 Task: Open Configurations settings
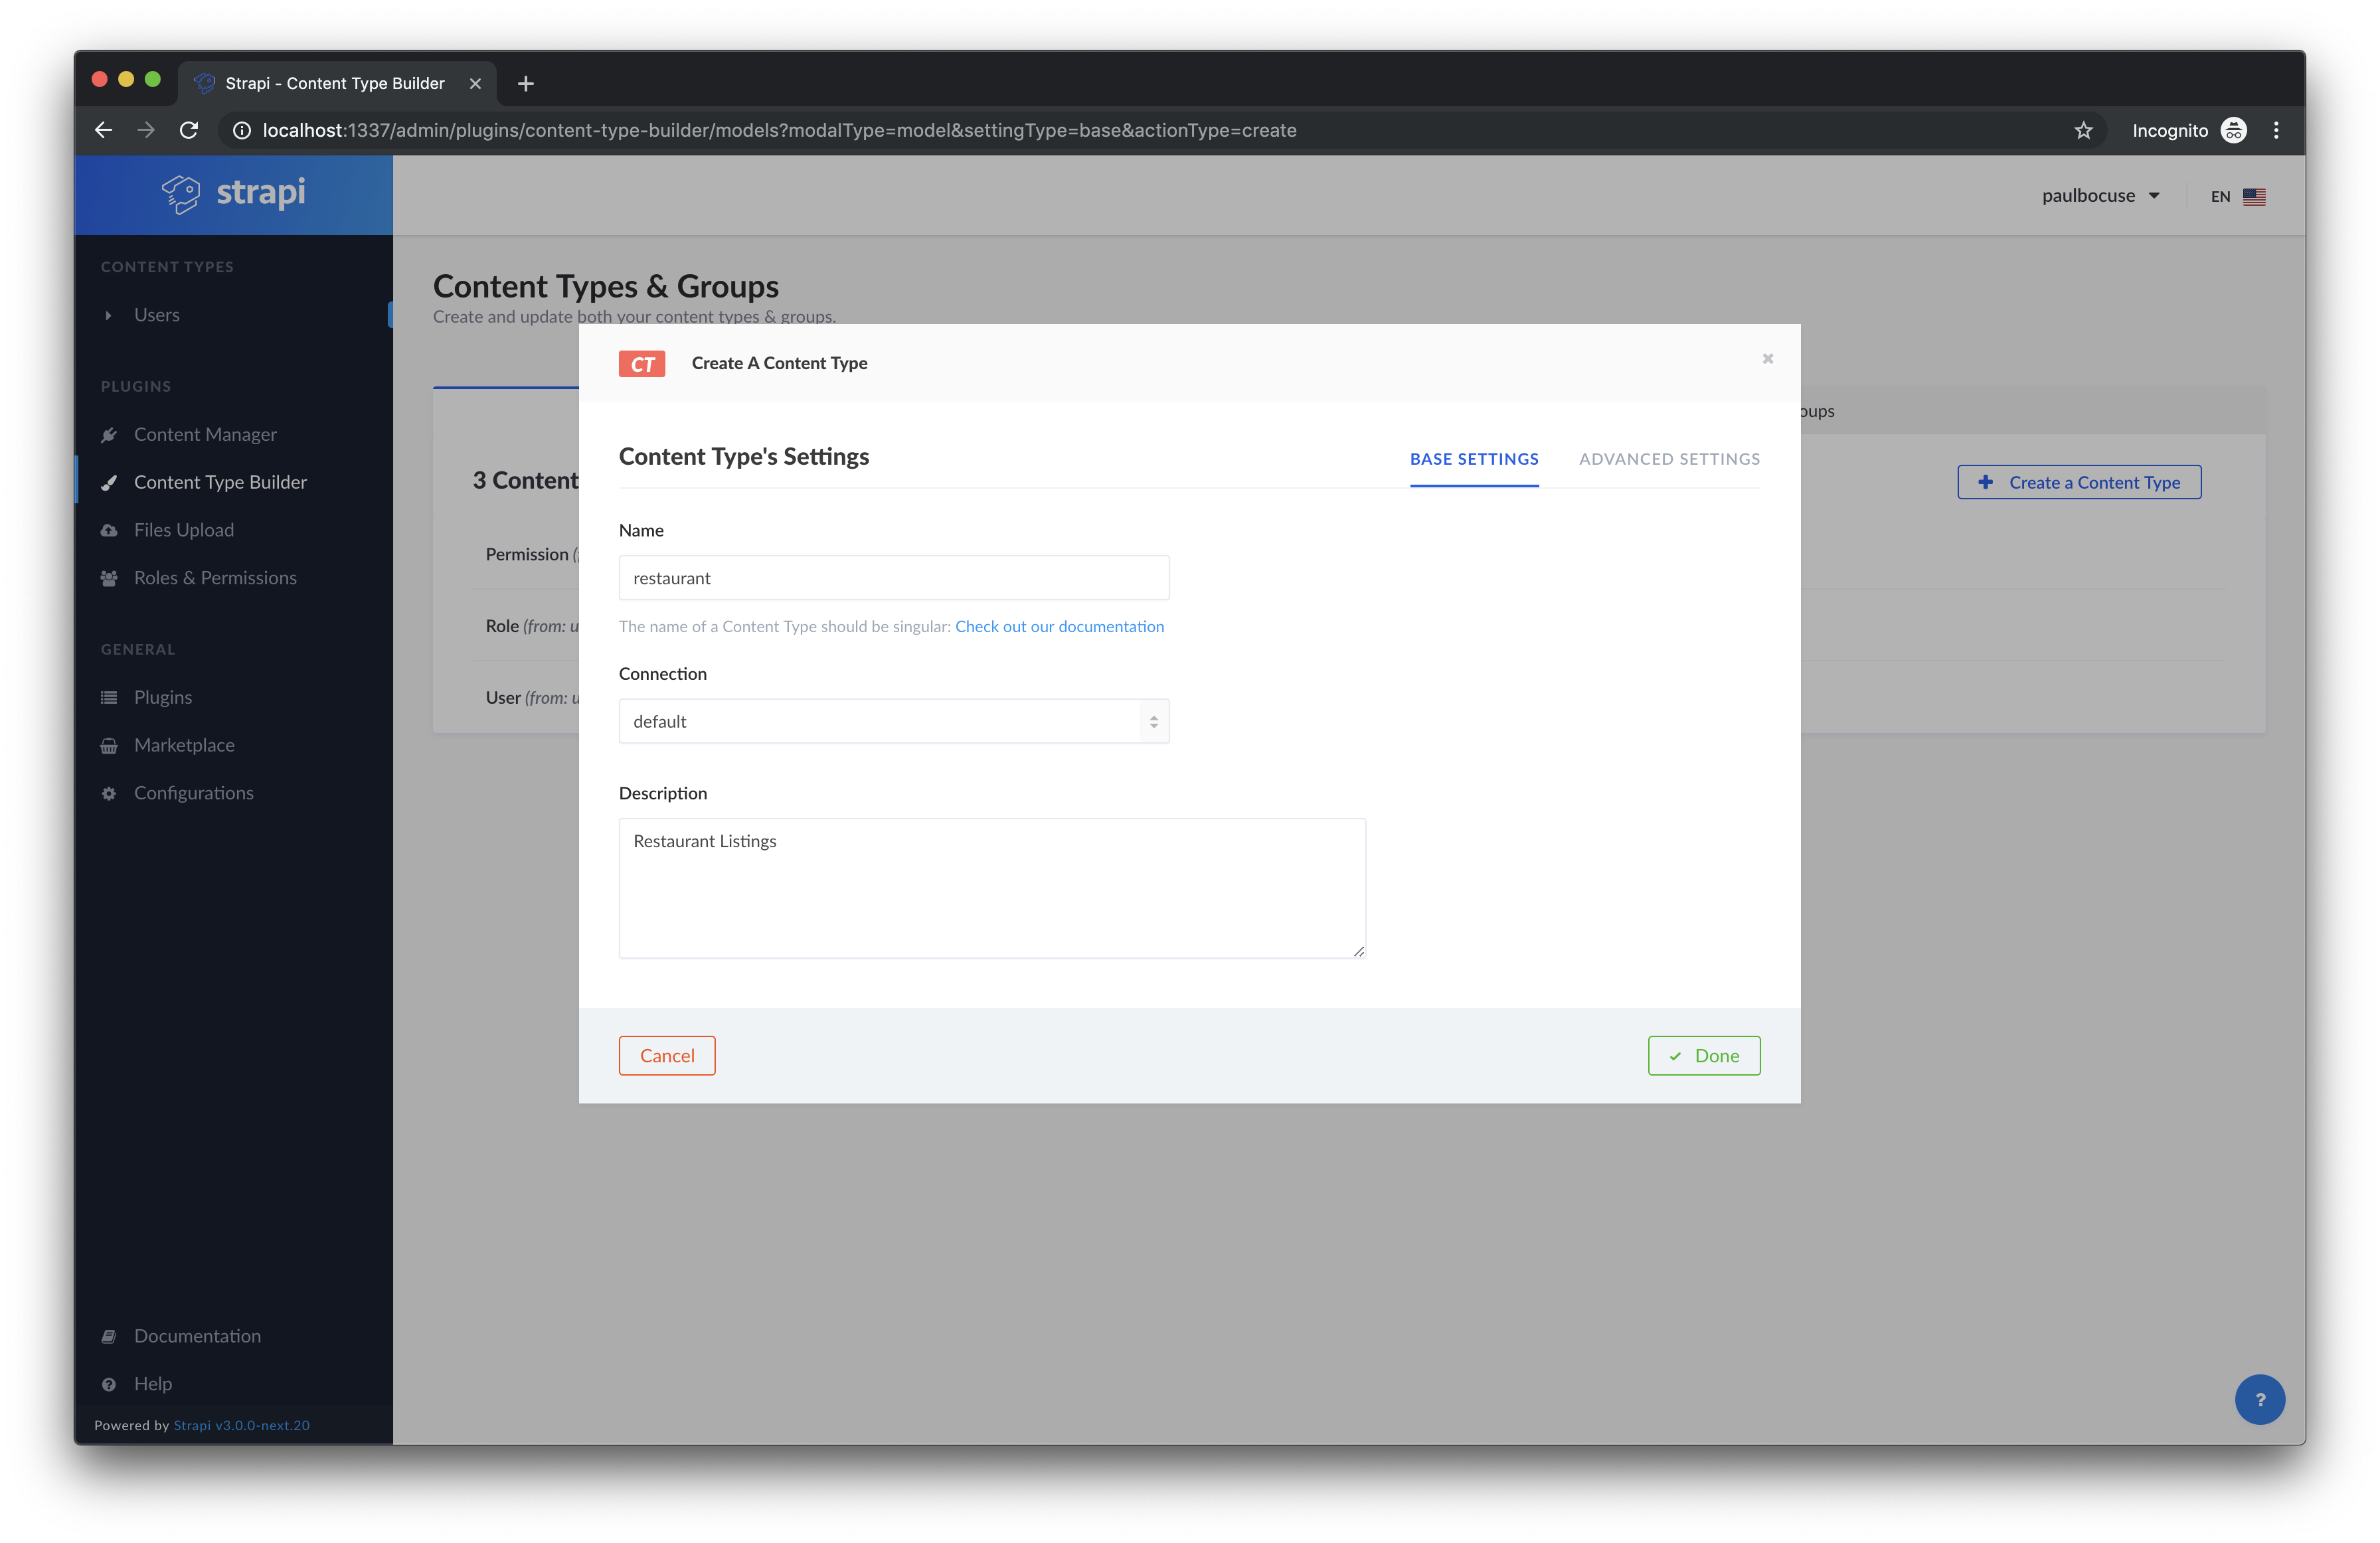pyautogui.click(x=194, y=792)
